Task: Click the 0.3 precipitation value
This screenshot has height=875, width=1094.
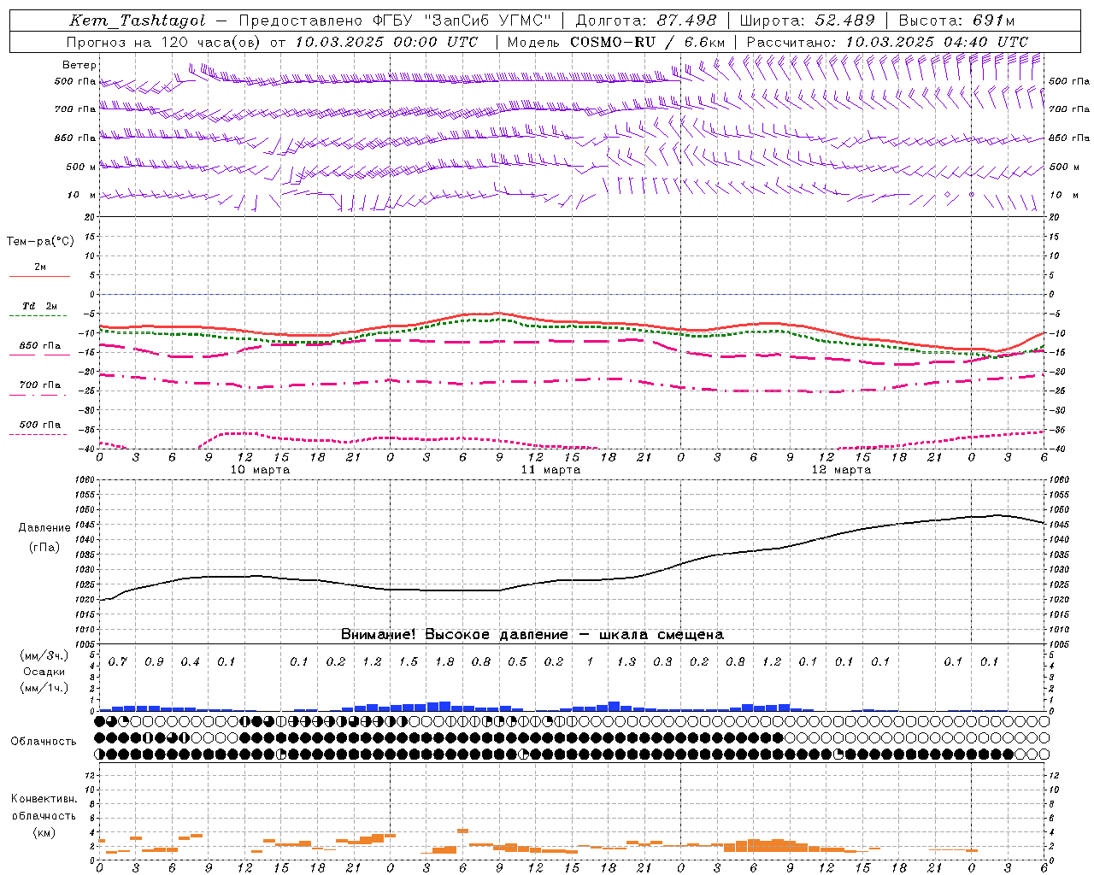Action: pos(662,662)
